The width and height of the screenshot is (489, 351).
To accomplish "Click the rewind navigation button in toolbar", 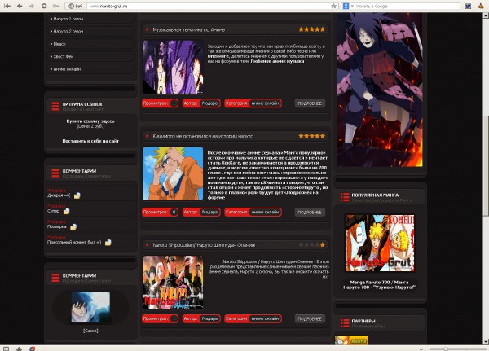I will click(x=7, y=6).
